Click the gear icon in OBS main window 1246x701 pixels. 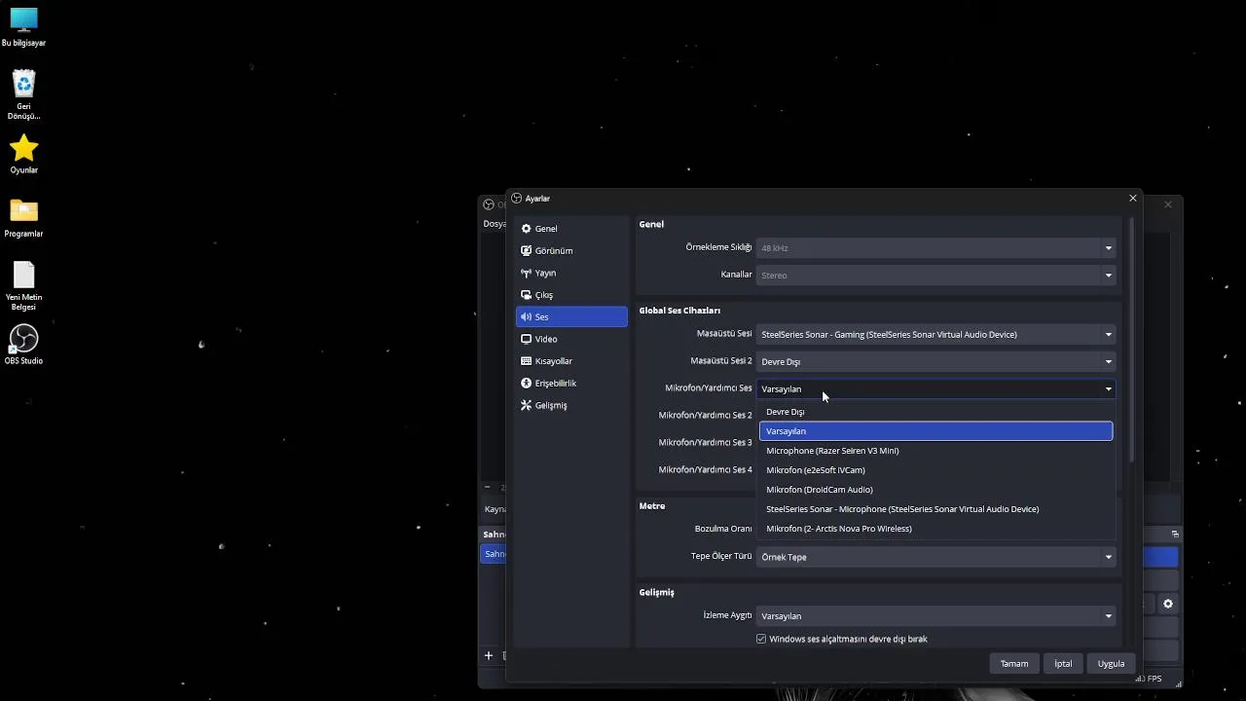click(x=1168, y=604)
